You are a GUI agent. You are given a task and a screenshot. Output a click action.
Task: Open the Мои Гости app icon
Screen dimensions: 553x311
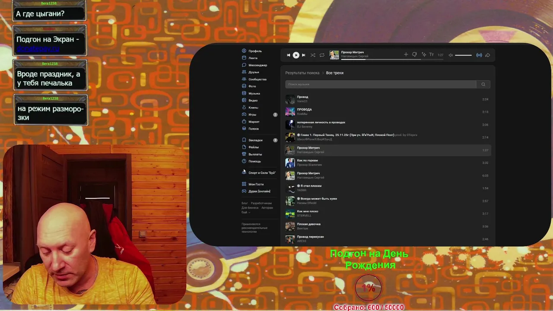tap(244, 184)
